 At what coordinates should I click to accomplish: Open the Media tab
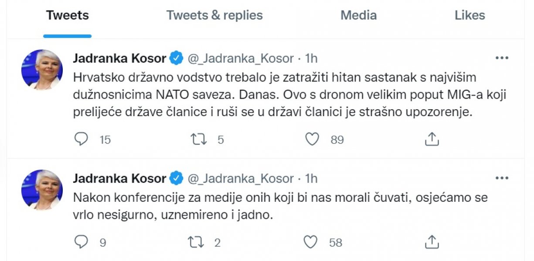coord(358,15)
